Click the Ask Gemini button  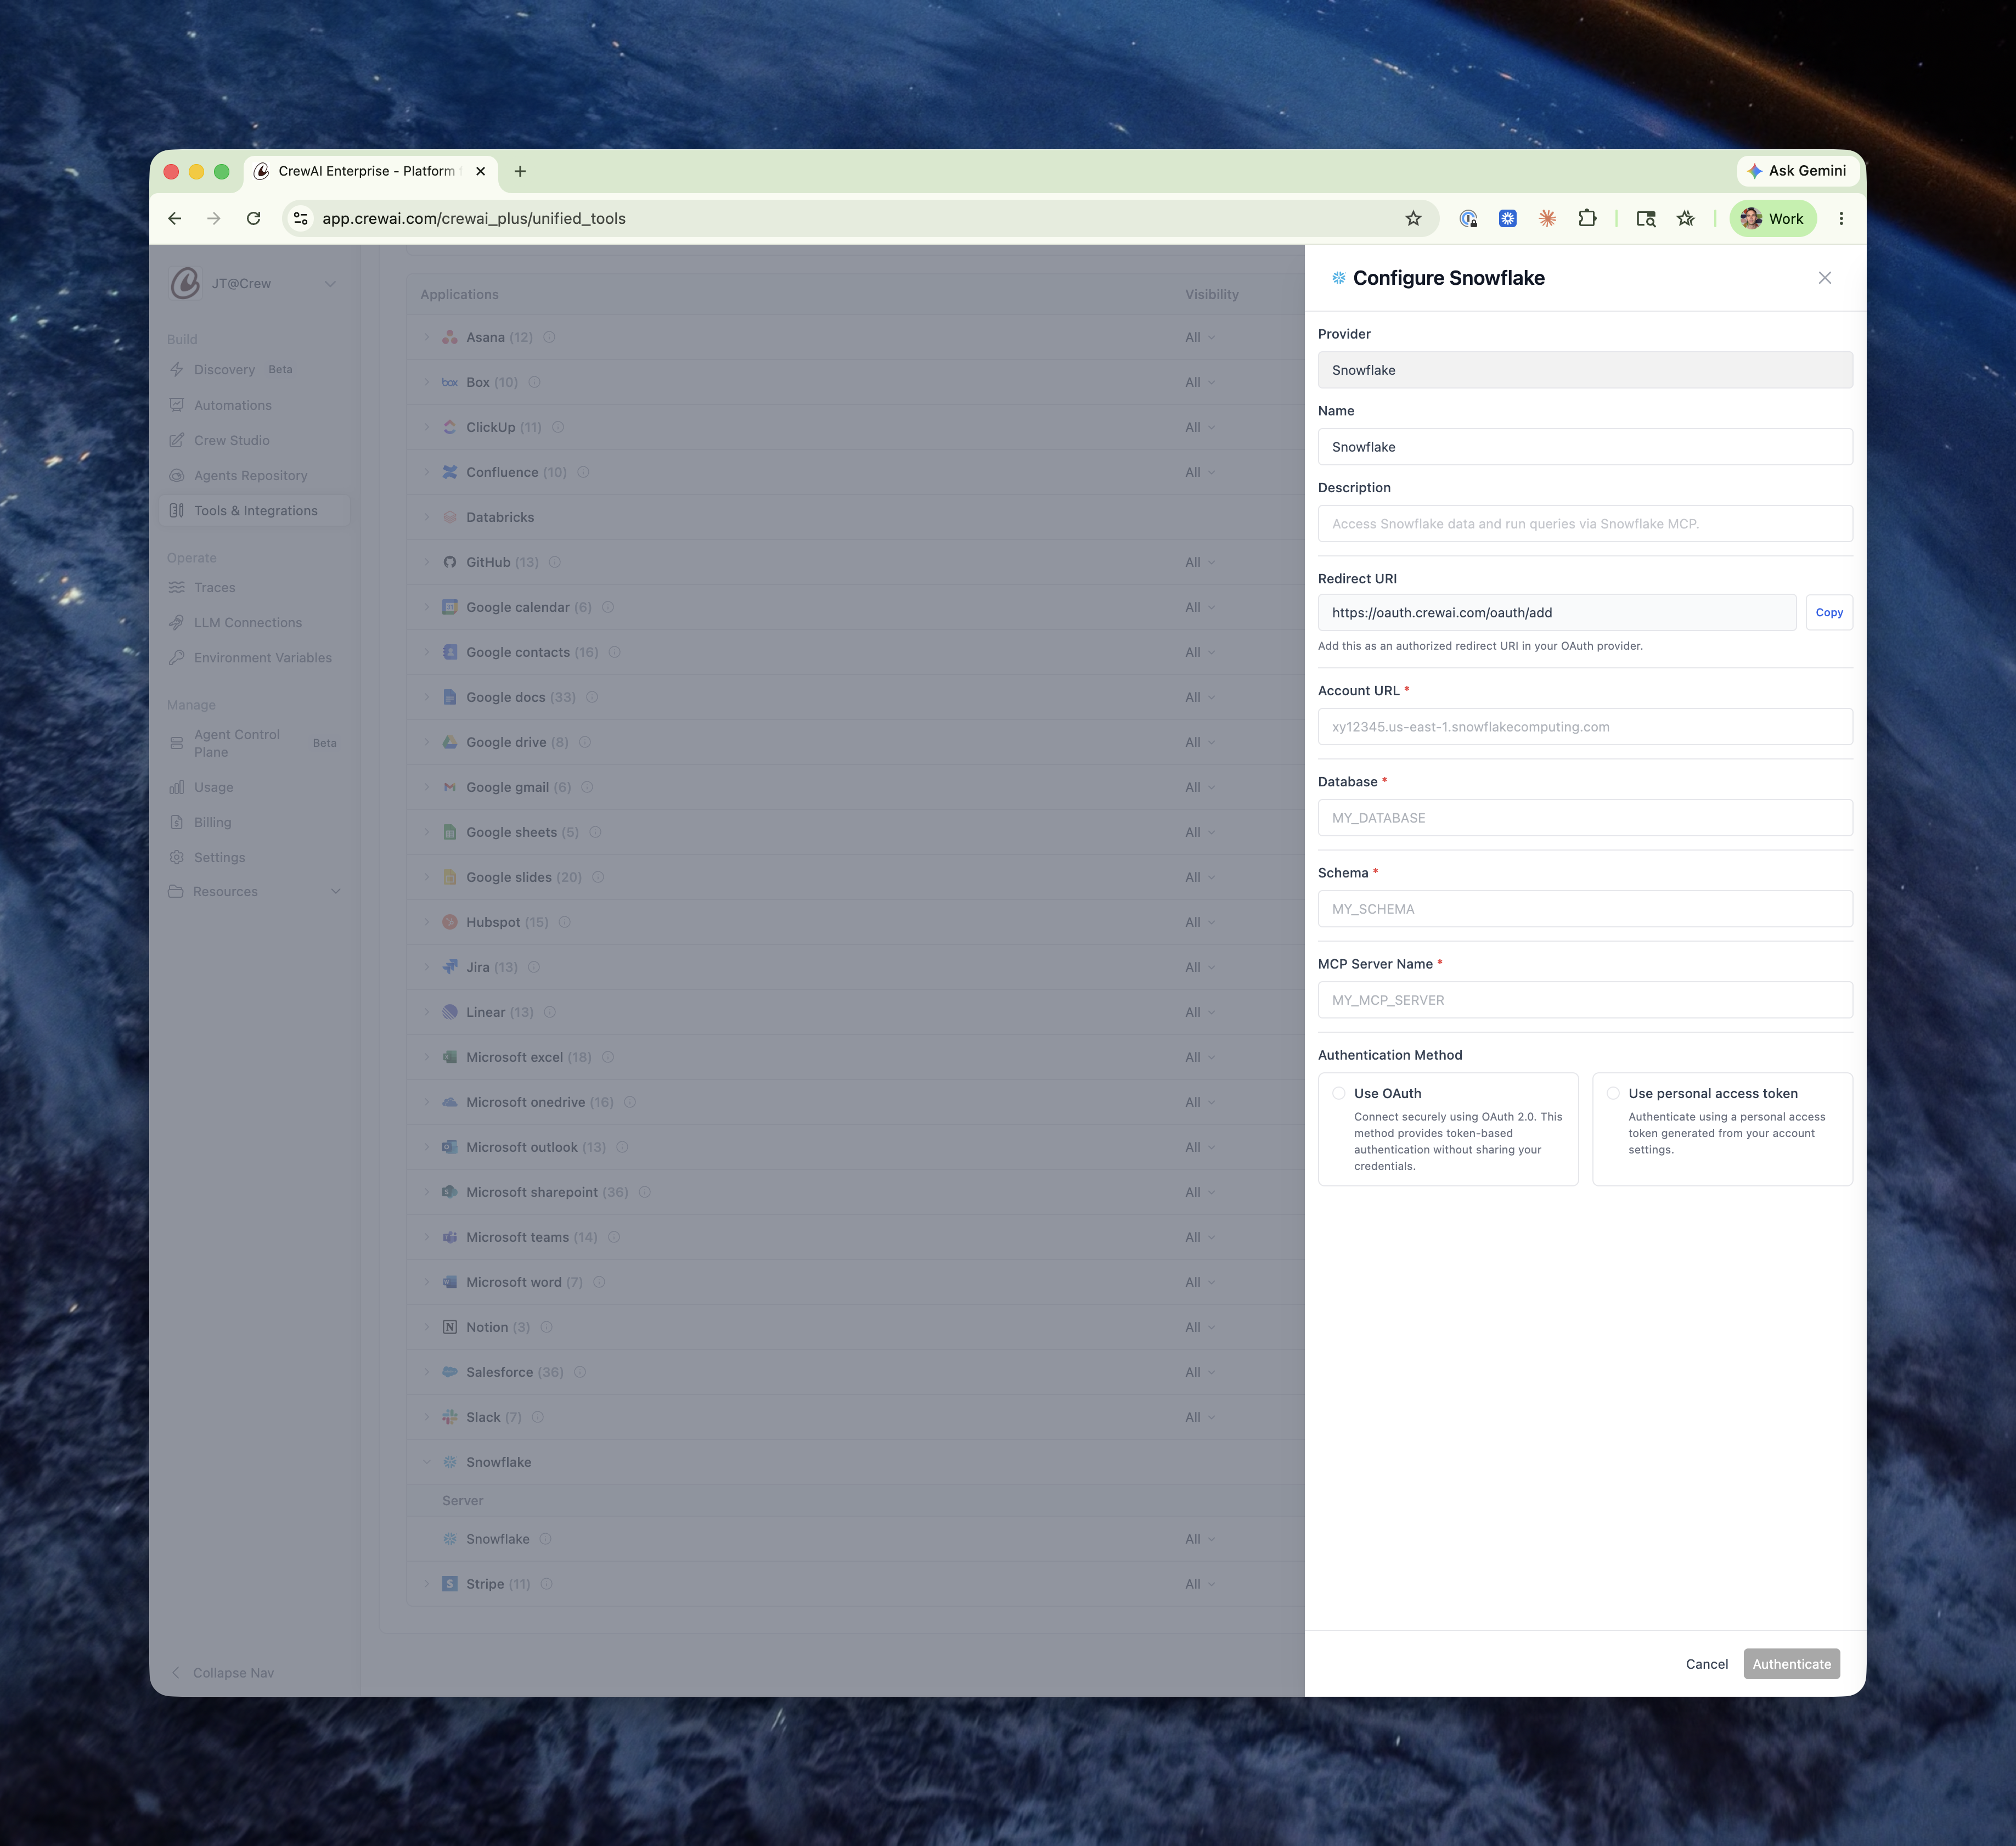click(1798, 171)
